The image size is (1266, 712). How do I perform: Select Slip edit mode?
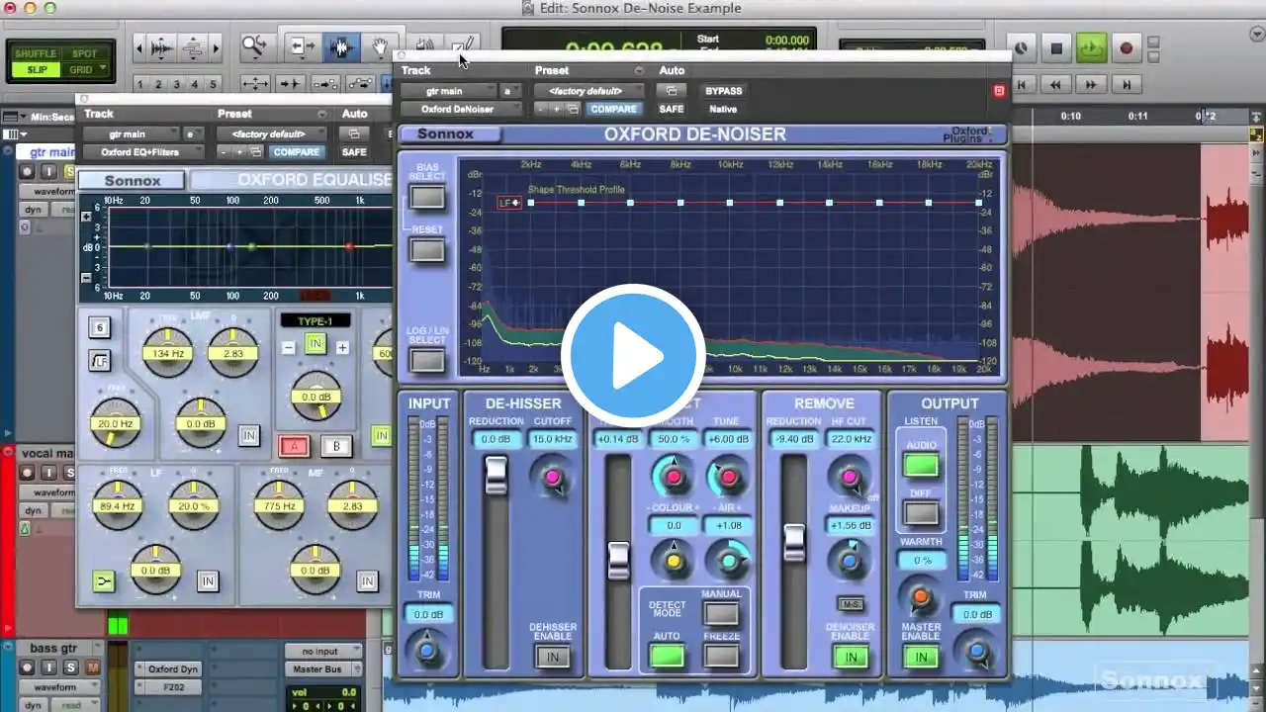point(37,70)
